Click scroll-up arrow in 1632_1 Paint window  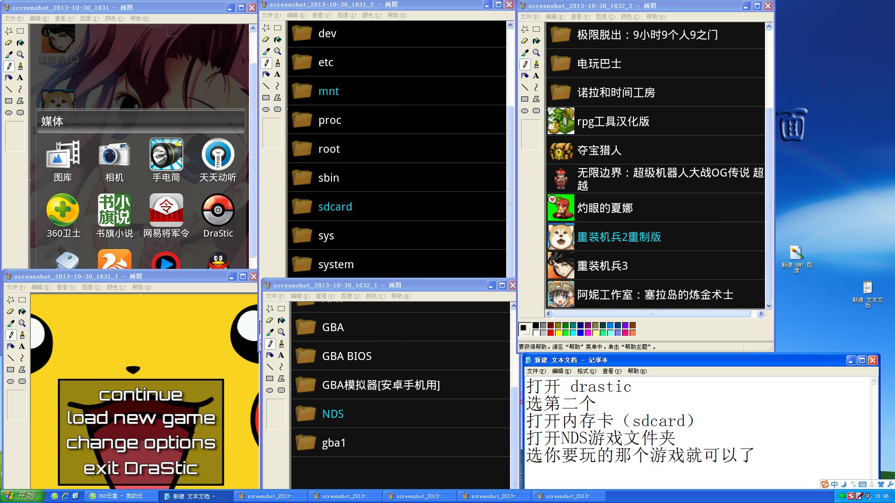pos(514,306)
